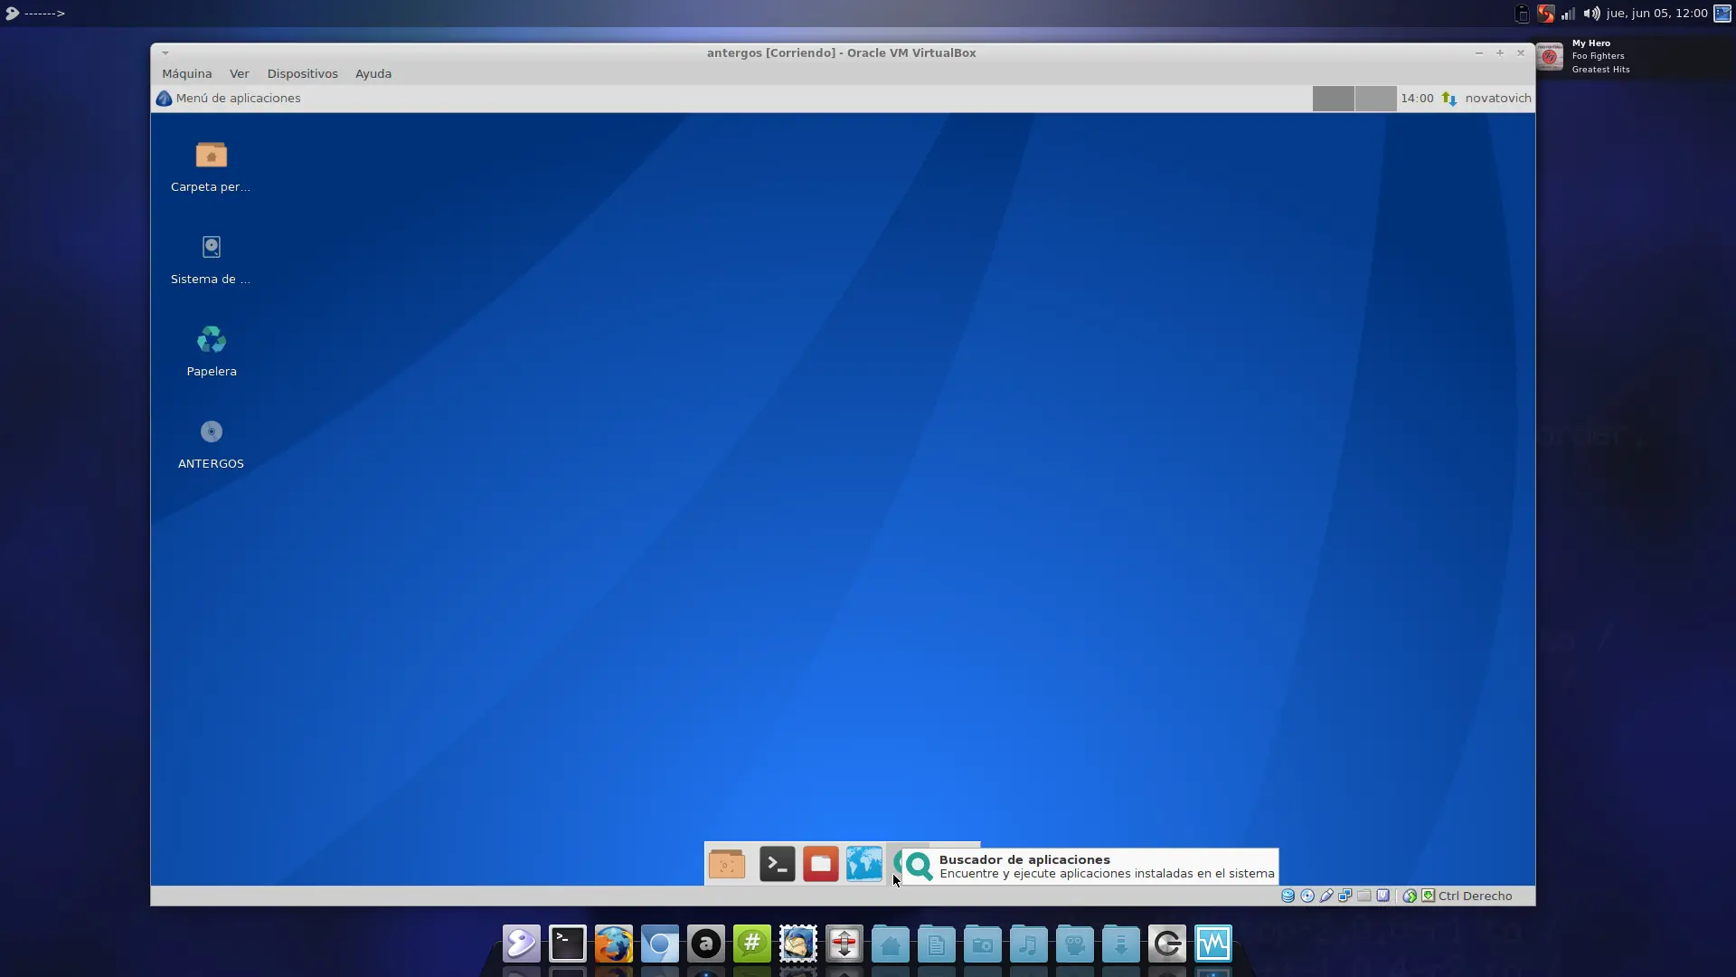Click the power logout icon in the host dock
This screenshot has height=977, width=1736.
click(x=1167, y=944)
